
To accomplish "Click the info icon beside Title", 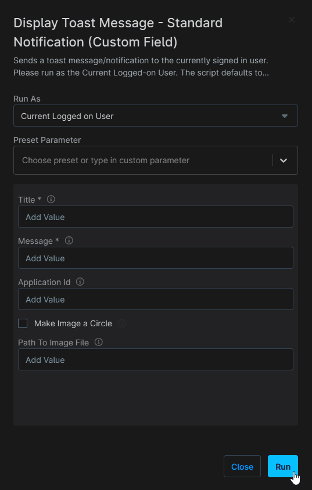I will click(x=51, y=199).
